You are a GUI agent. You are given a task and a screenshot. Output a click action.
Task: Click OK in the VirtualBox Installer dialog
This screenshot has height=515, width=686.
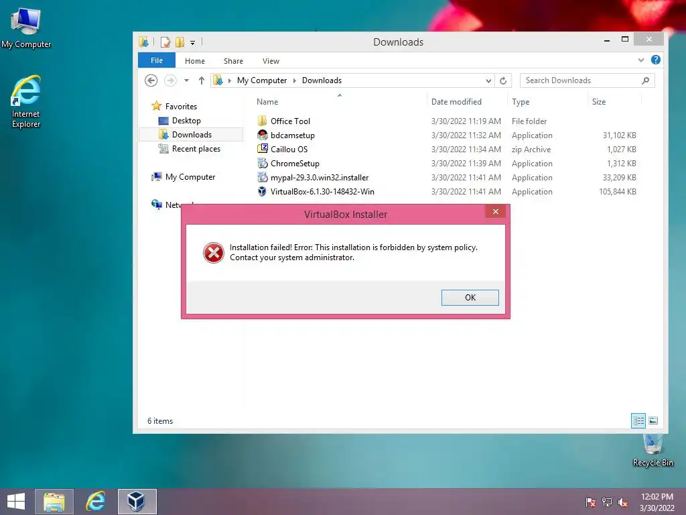pos(470,297)
